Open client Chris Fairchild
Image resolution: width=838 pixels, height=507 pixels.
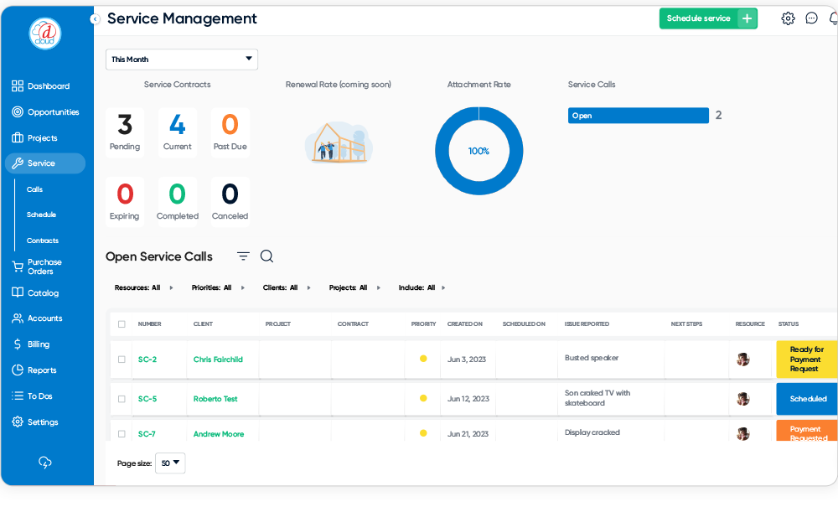click(218, 360)
